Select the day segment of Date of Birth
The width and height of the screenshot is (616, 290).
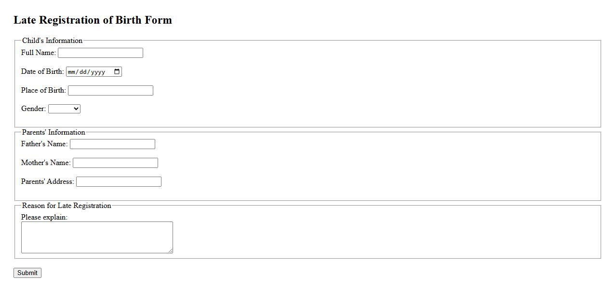[x=84, y=72]
